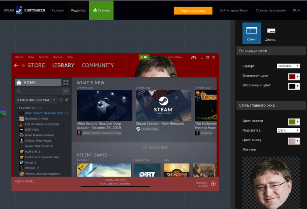Click the forward arrow in Steam preview
Viewport: 307px width, 209px height.
(23, 66)
